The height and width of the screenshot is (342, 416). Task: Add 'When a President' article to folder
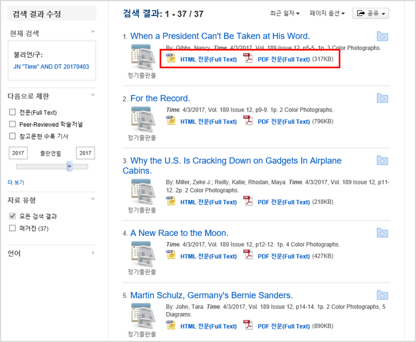[x=382, y=37]
